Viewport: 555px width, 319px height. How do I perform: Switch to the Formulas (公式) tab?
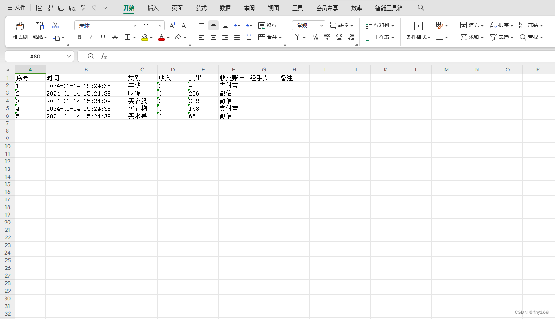tap(201, 8)
